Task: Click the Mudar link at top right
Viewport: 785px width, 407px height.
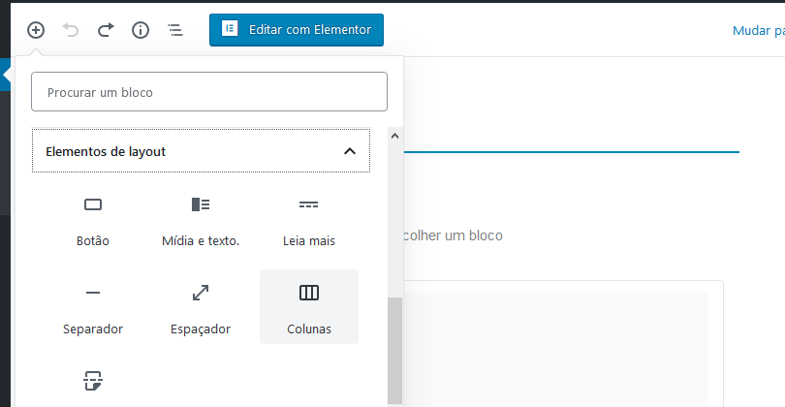Action: [x=759, y=31]
